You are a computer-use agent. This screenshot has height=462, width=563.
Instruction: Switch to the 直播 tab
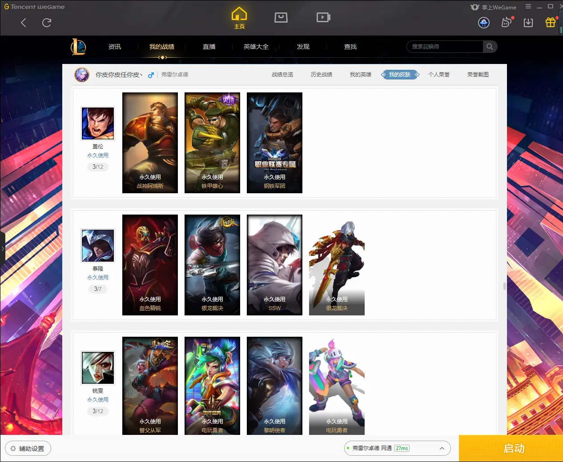pos(209,47)
